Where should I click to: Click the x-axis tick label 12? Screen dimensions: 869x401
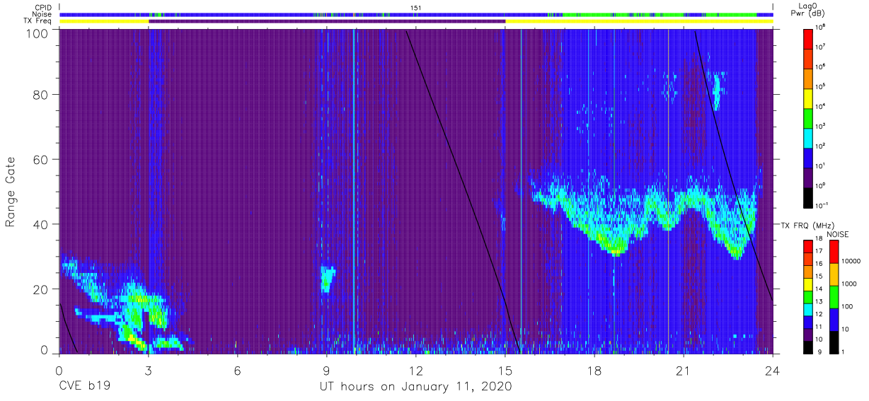416,370
